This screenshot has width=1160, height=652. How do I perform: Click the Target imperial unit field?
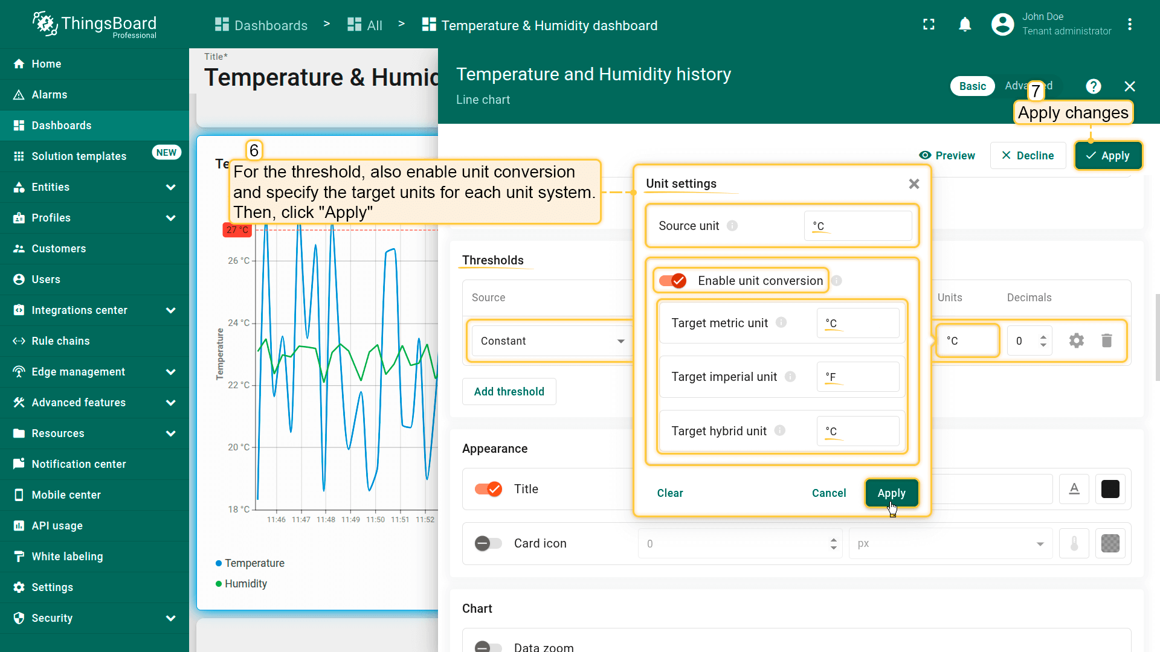pos(857,377)
